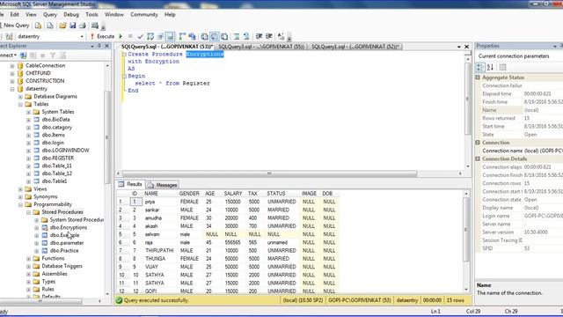Expand the dbo.REGISTER table node
The width and height of the screenshot is (563, 317).
click(x=28, y=158)
